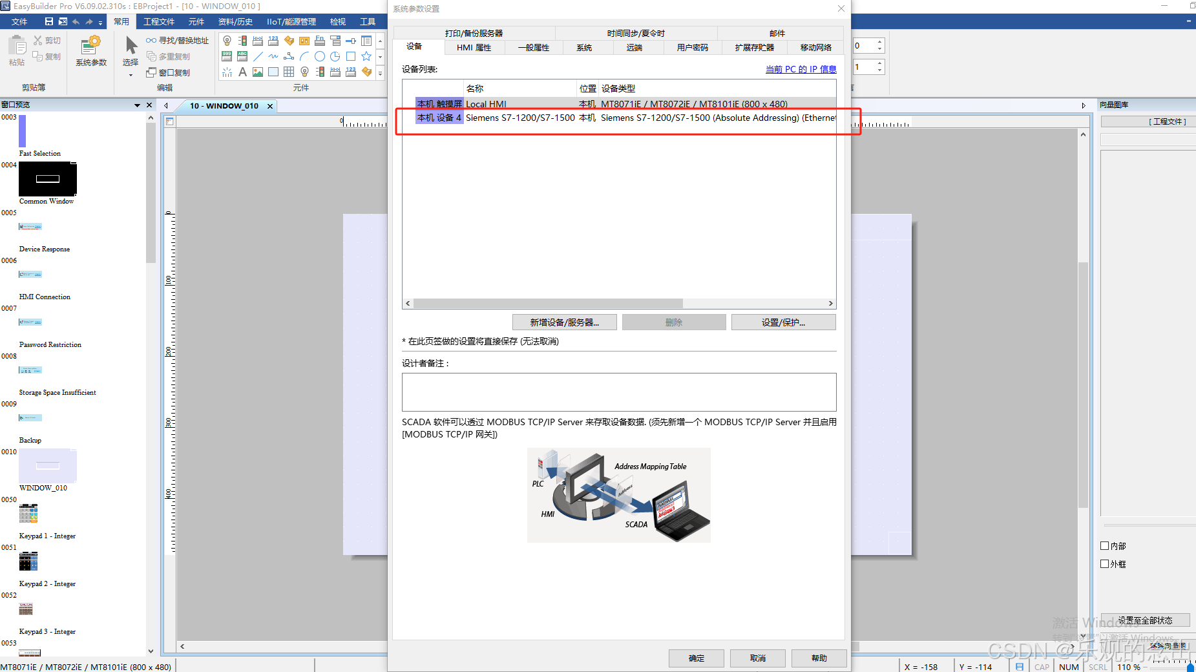Choose the 选择 pointer tool
1196x672 pixels.
pos(131,51)
